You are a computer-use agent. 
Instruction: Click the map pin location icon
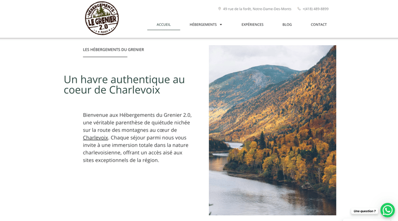click(220, 9)
